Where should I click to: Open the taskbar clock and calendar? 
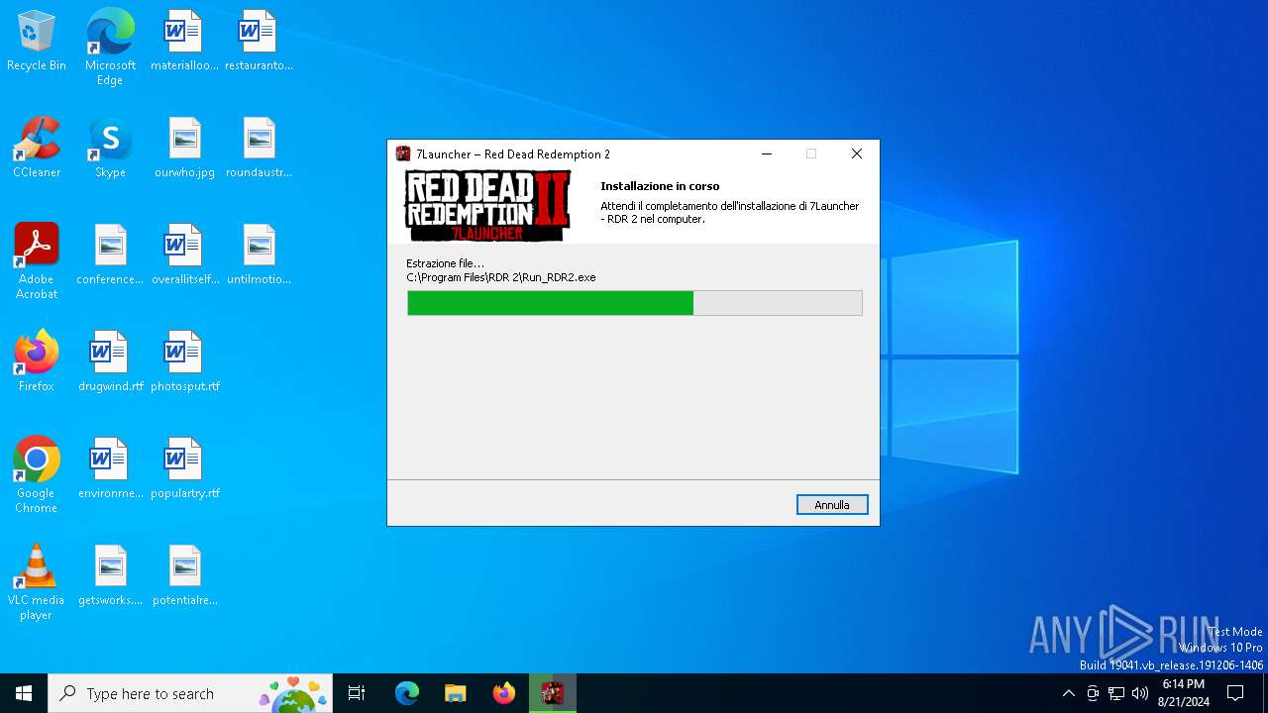[1183, 693]
